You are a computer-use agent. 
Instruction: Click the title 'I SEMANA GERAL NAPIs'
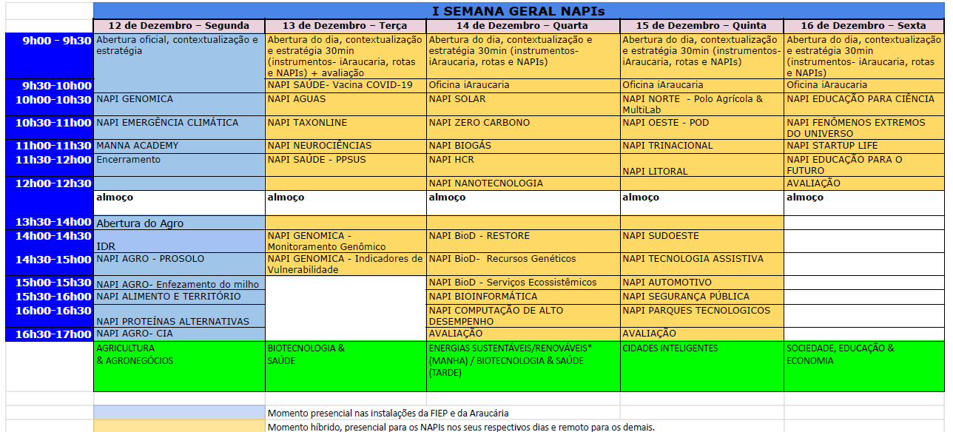519,11
